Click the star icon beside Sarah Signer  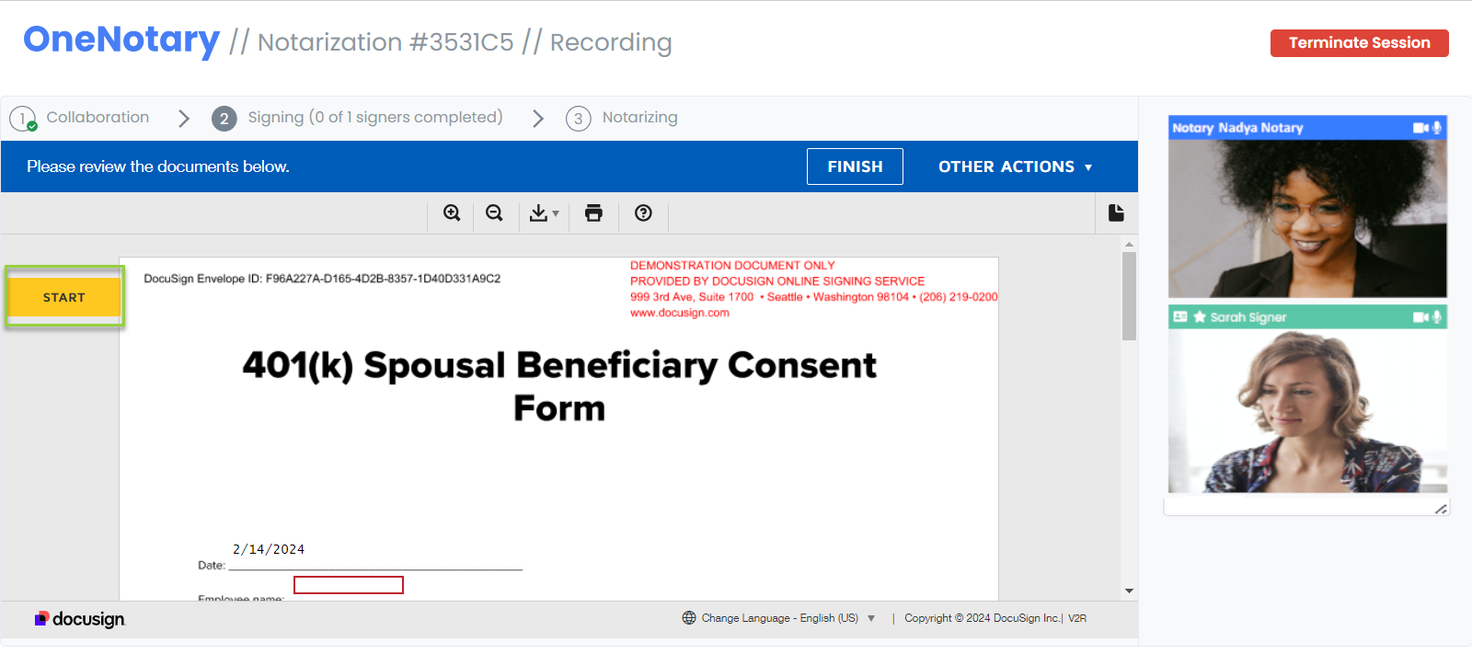coord(1200,316)
